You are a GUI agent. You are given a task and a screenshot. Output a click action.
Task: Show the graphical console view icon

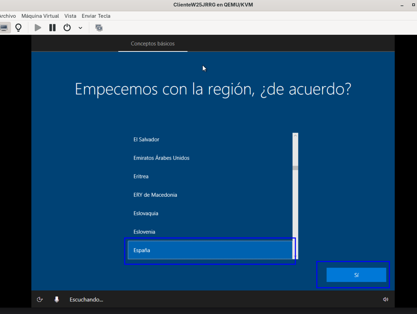click(x=4, y=28)
